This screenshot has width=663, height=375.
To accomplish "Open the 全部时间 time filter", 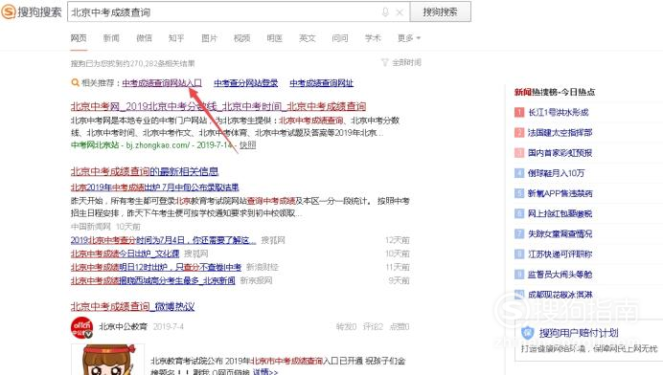I will (x=406, y=62).
